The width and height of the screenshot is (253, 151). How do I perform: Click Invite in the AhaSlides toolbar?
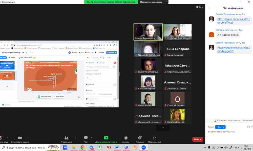coord(74,53)
